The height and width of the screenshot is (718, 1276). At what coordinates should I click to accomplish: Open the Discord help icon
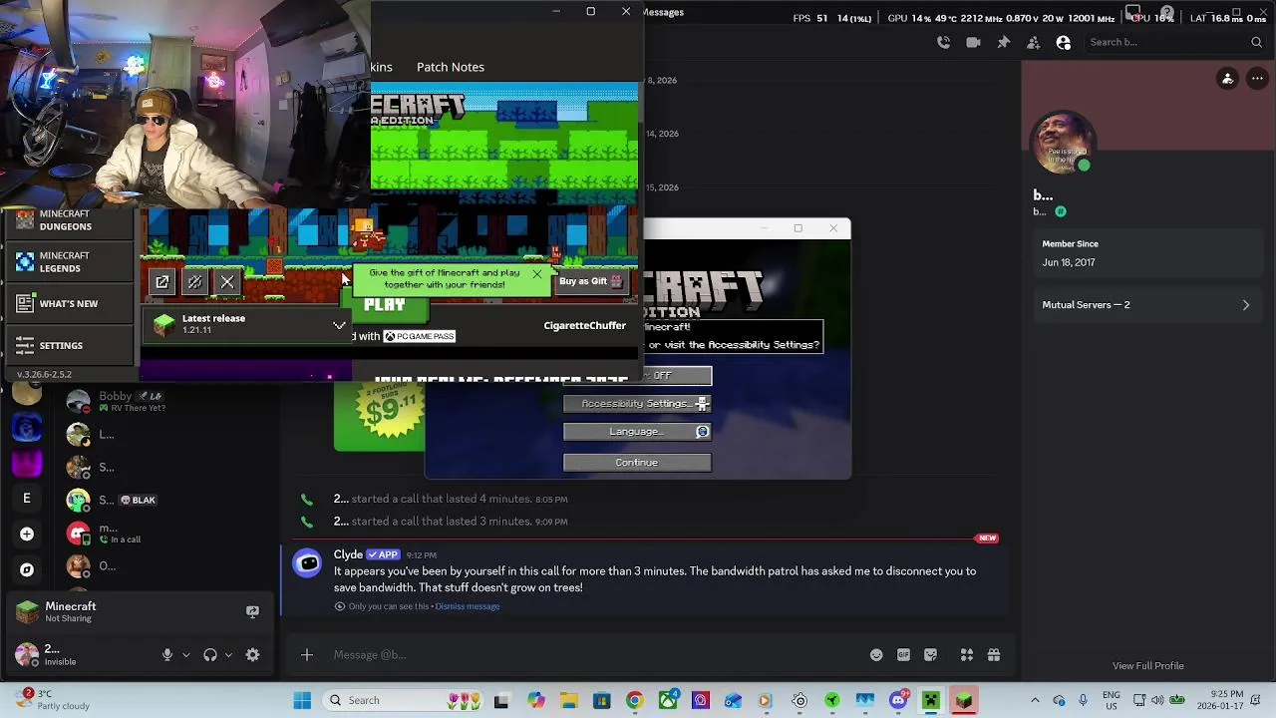coord(1166,13)
